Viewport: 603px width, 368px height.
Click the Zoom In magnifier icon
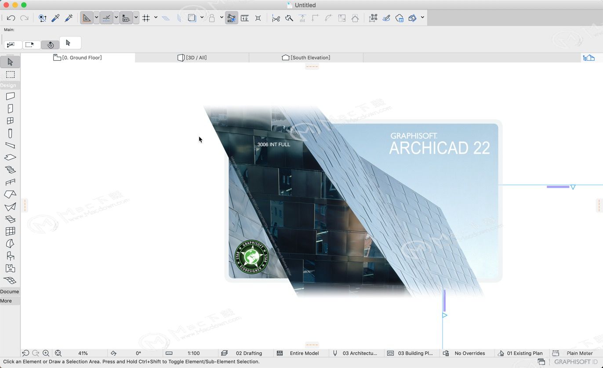[x=46, y=353]
